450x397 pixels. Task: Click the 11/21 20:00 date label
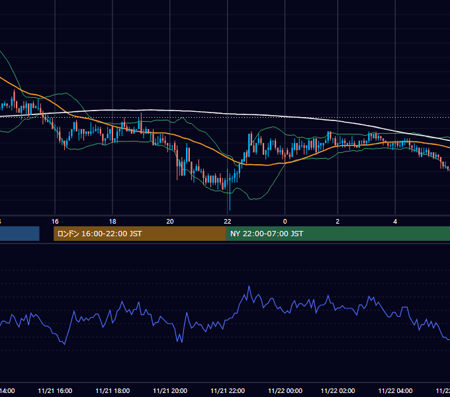[x=170, y=390]
